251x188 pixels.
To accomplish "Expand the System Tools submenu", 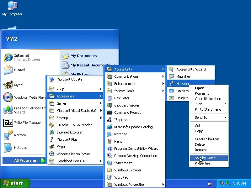I will coord(135,91).
